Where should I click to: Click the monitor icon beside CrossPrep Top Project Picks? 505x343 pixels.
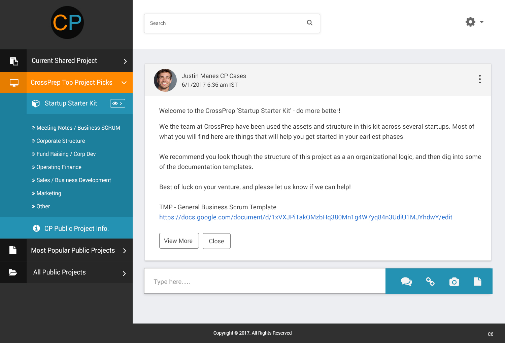pyautogui.click(x=14, y=83)
